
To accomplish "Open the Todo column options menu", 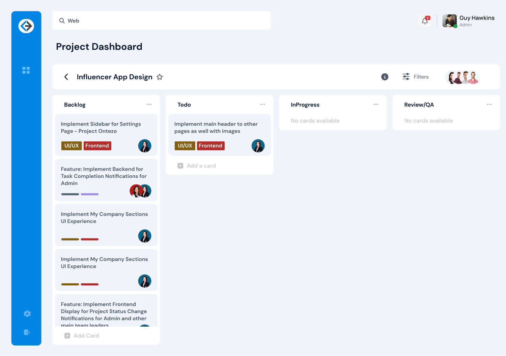I will 262,104.
